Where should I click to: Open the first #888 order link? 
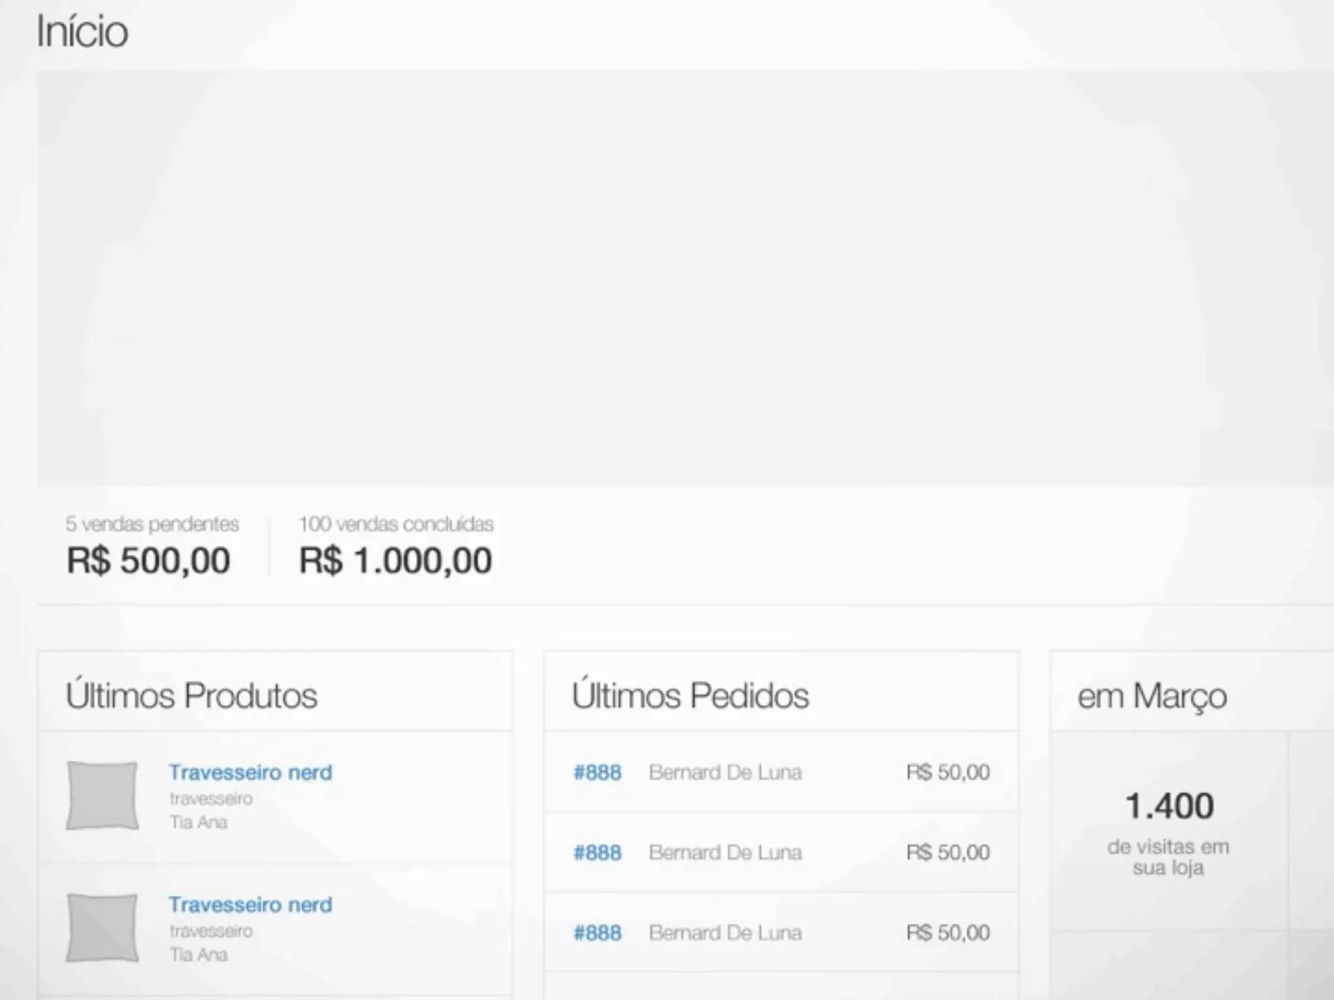coord(597,773)
